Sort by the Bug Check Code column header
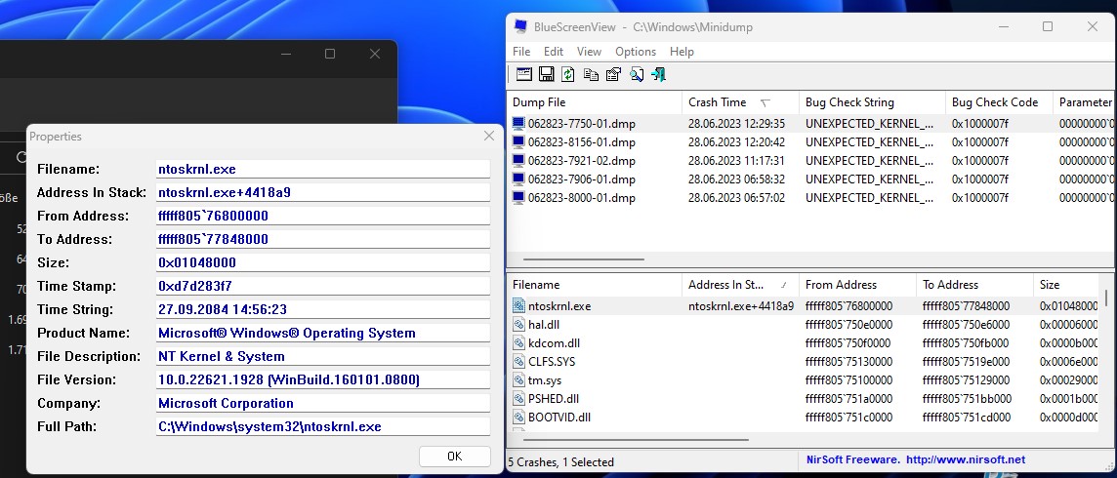Image resolution: width=1117 pixels, height=478 pixels. pyautogui.click(x=999, y=101)
